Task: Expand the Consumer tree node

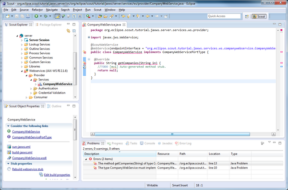Action: (26, 97)
